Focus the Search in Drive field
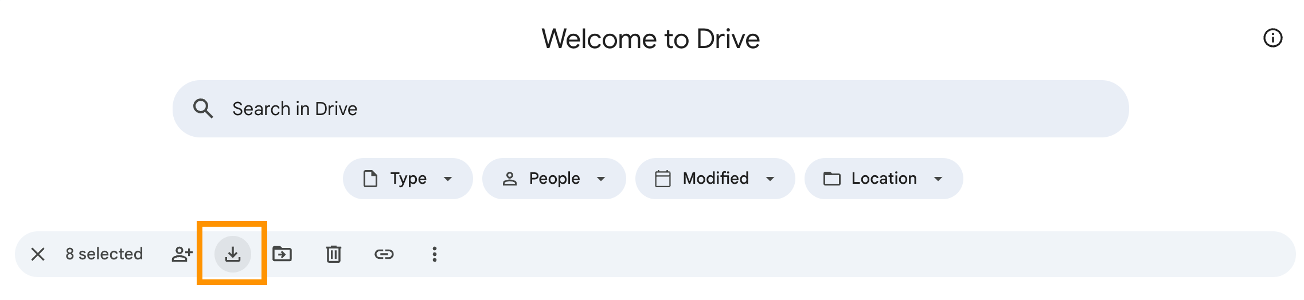 [x=651, y=109]
